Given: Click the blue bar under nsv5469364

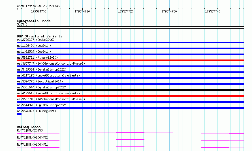Looking at the screenshot, I should 130,72.
